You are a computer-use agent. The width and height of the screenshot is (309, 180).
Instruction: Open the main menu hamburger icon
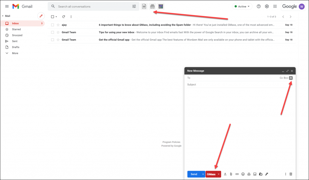pyautogui.click(x=7, y=6)
